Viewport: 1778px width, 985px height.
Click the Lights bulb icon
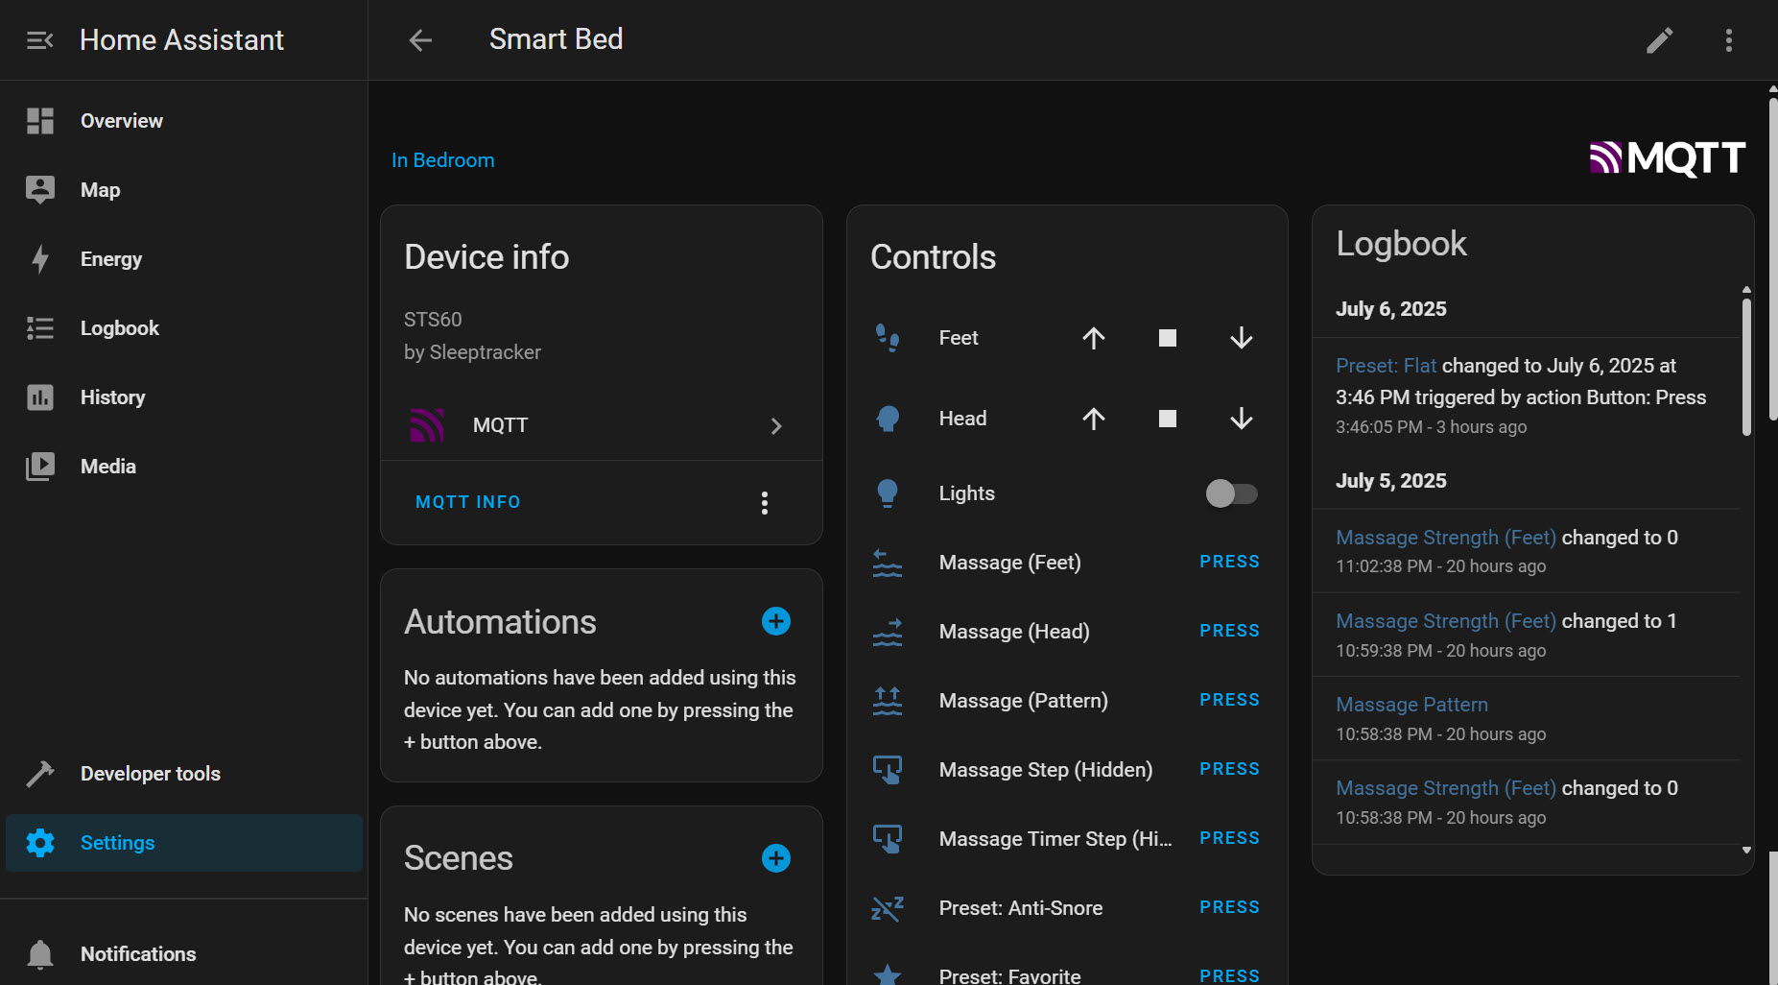point(888,493)
